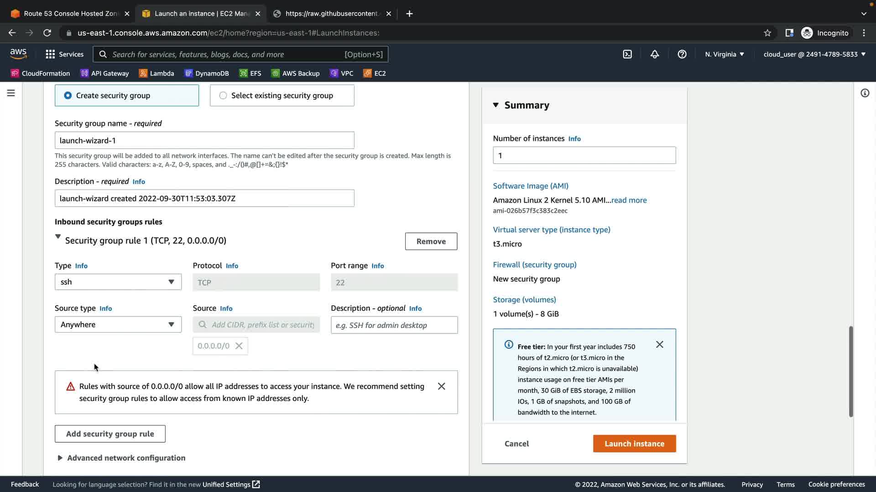
Task: Close the Free tier info box
Action: coord(659,344)
